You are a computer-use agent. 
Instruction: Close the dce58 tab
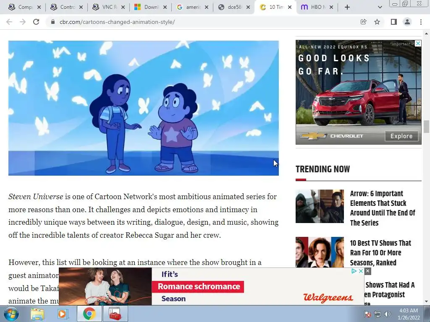[248, 8]
